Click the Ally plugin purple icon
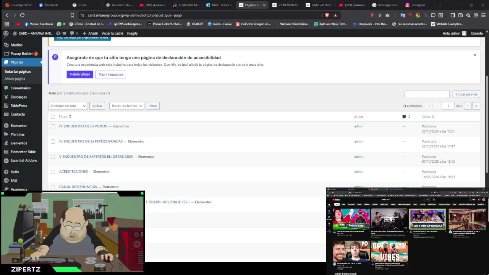 [x=55, y=57]
